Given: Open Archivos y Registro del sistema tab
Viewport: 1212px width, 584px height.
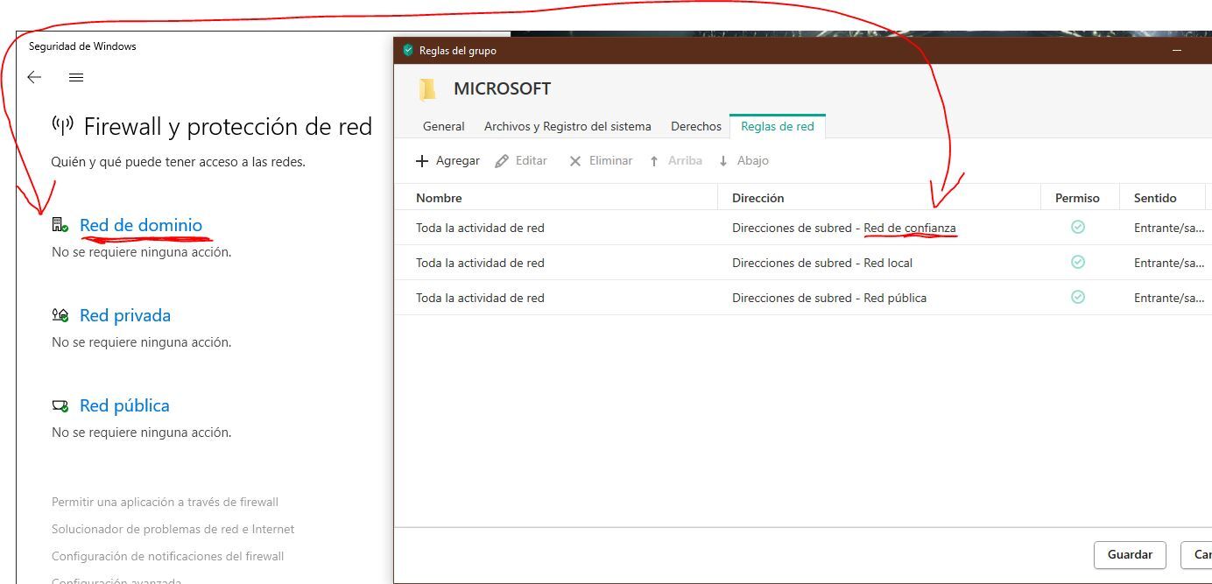Looking at the screenshot, I should pos(567,126).
